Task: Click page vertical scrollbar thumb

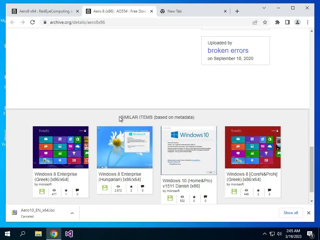Action: [x=312, y=169]
